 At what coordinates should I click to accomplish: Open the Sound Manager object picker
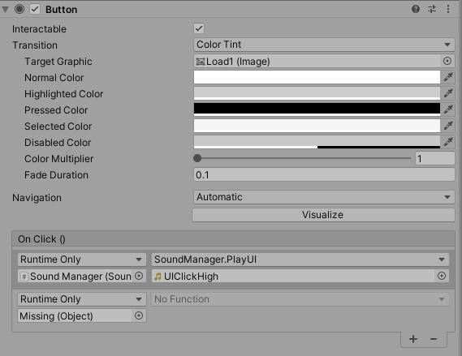click(139, 276)
